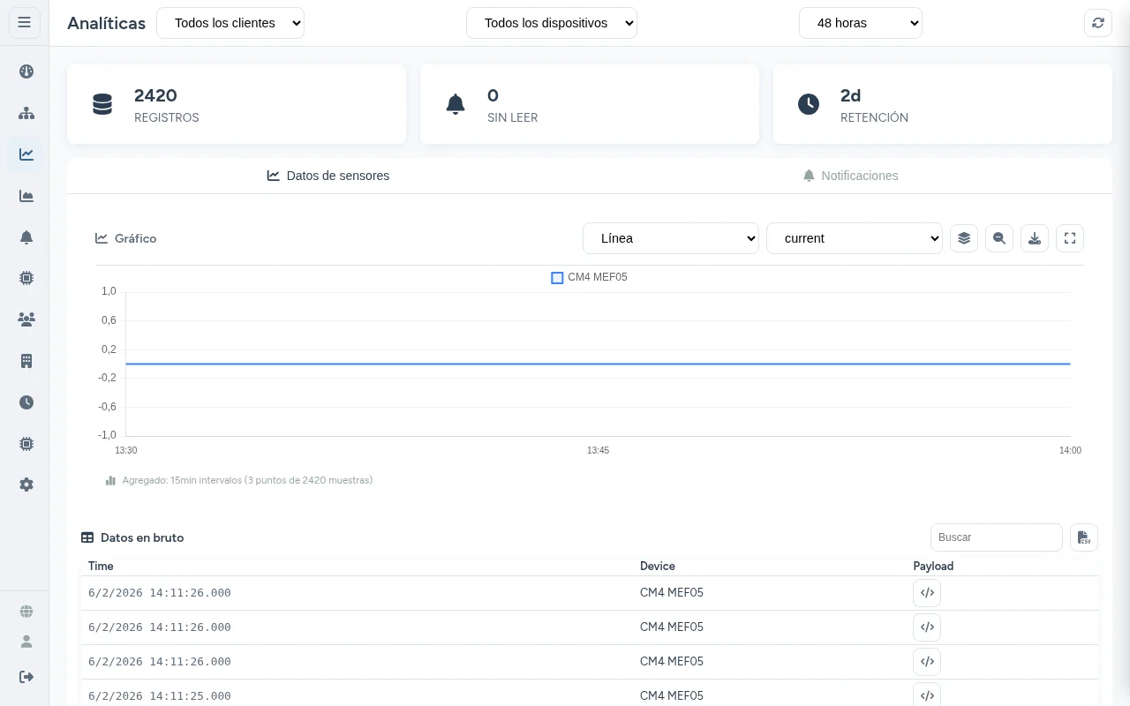Open the Todos los clientes dropdown

click(230, 23)
